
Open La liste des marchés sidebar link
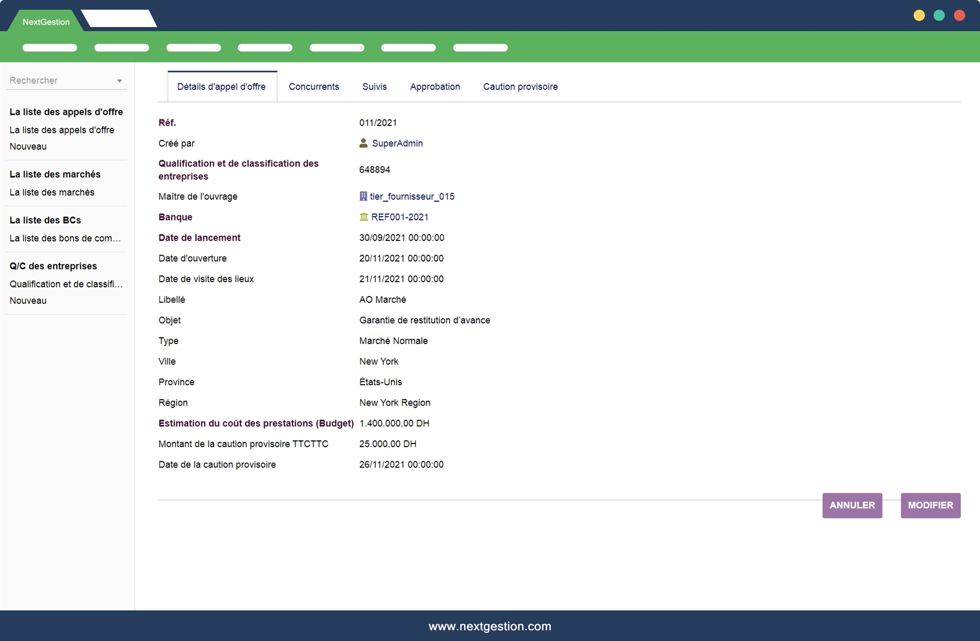52,192
